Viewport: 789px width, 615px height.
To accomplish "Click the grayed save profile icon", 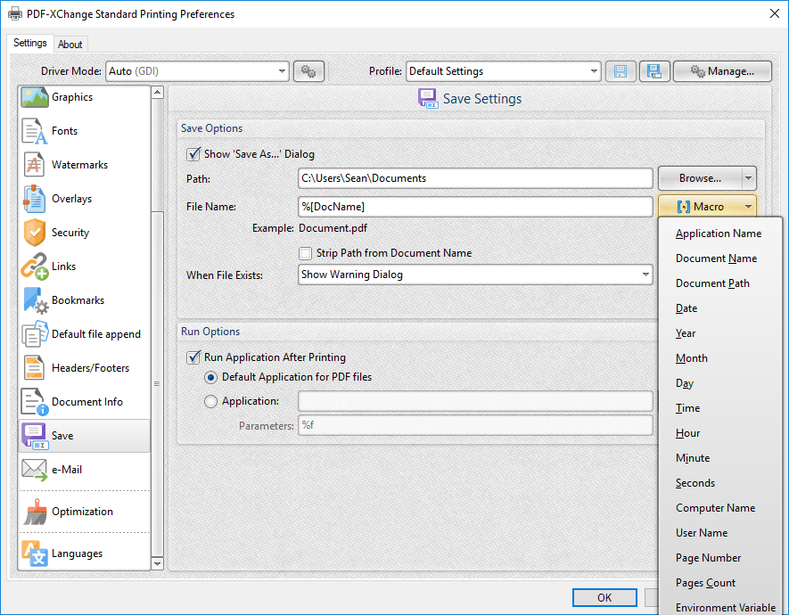I will (621, 71).
